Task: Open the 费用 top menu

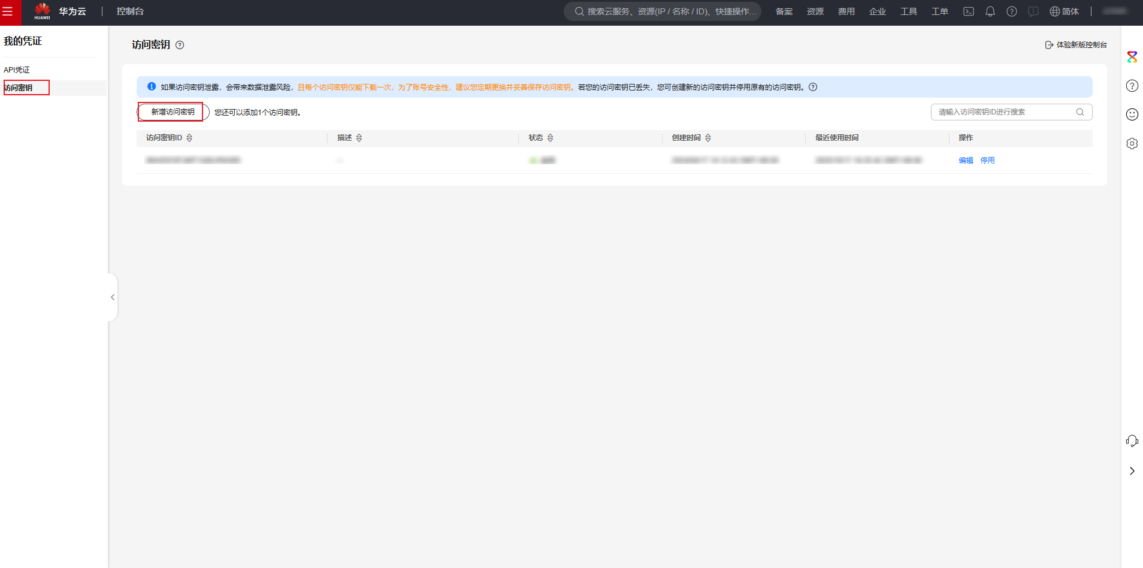Action: [x=846, y=11]
